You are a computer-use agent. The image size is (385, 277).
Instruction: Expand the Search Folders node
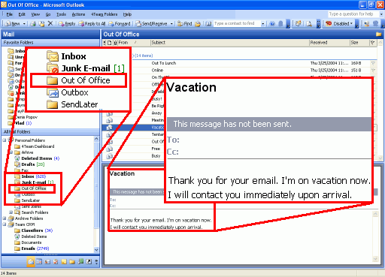pyautogui.click(x=11, y=212)
